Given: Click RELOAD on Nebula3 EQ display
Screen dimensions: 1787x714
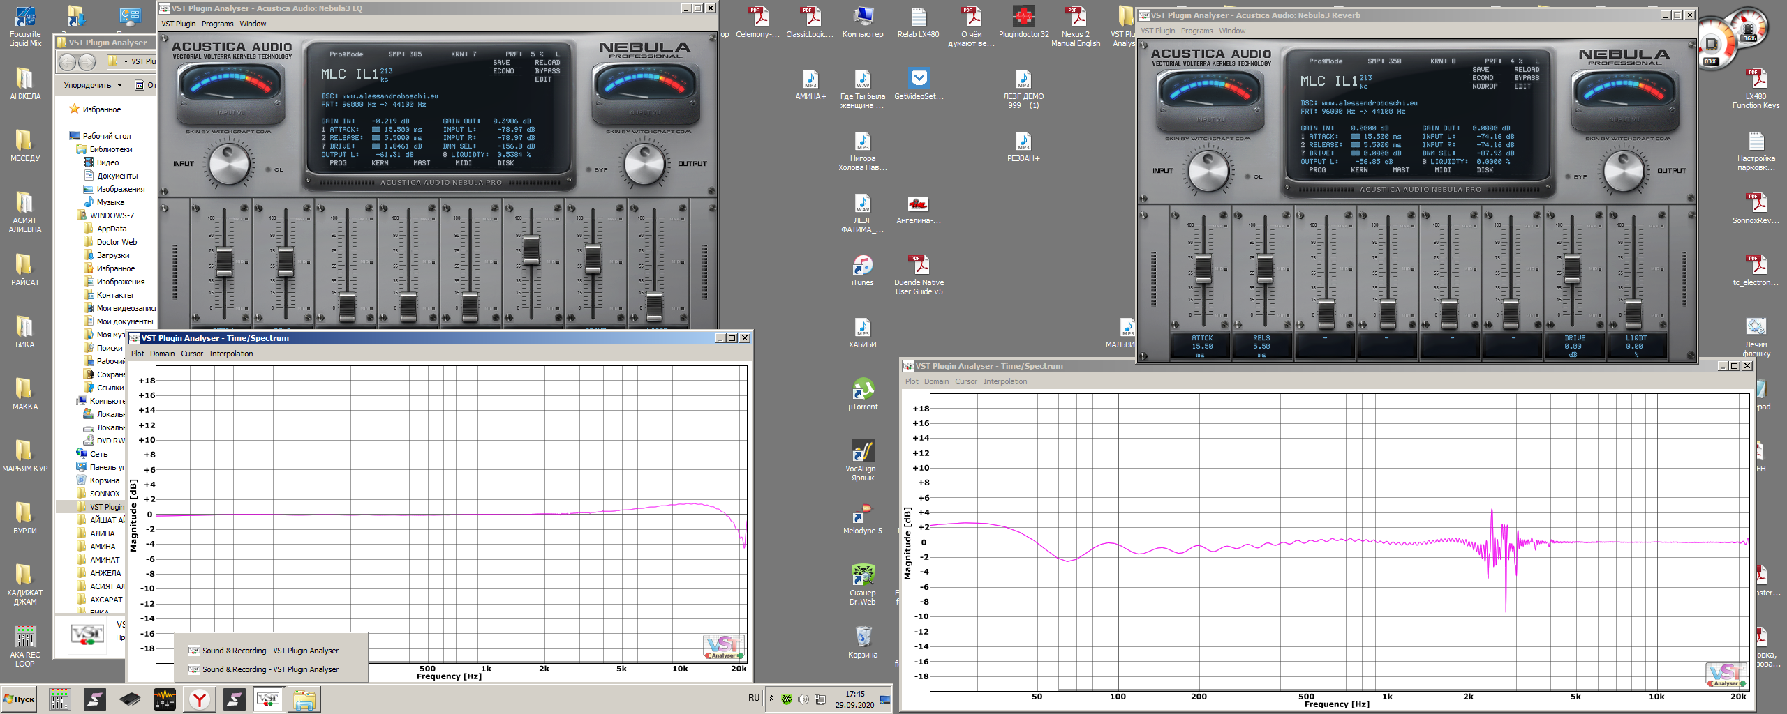Looking at the screenshot, I should 547,63.
